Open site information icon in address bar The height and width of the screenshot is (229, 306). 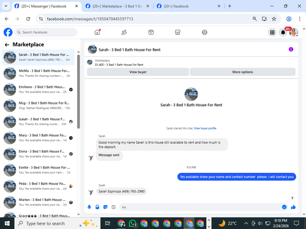[x=41, y=19]
